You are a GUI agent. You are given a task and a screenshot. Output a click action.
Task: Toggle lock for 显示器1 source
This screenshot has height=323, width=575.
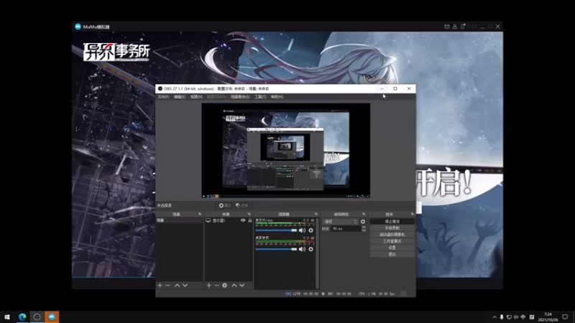pos(250,220)
